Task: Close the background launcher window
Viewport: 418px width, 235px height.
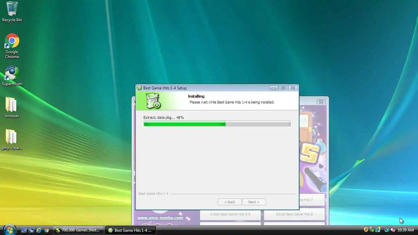Action: pos(321,102)
